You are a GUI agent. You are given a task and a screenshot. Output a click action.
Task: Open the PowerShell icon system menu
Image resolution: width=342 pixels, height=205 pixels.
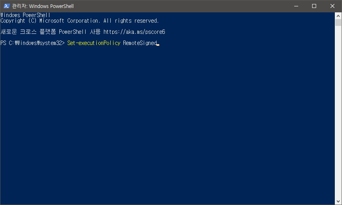tap(6, 6)
